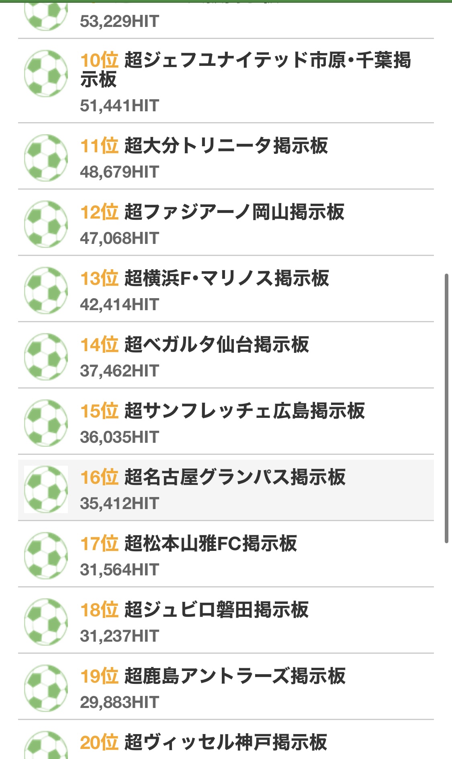Tap soccer ball icon beside 超松本山雅FC掲示板
The height and width of the screenshot is (759, 452).
(x=46, y=555)
